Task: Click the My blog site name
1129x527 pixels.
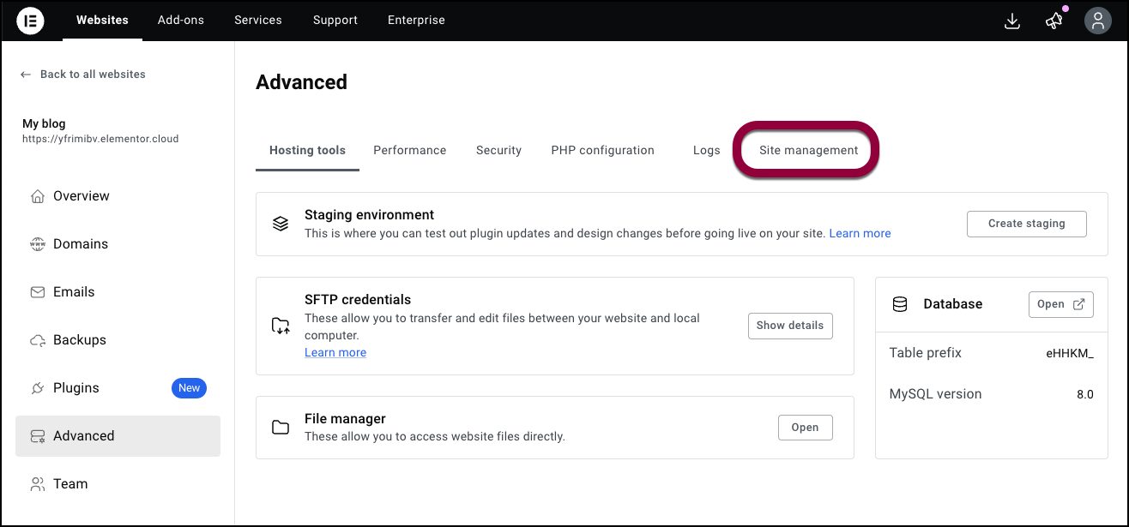Action: pos(44,123)
